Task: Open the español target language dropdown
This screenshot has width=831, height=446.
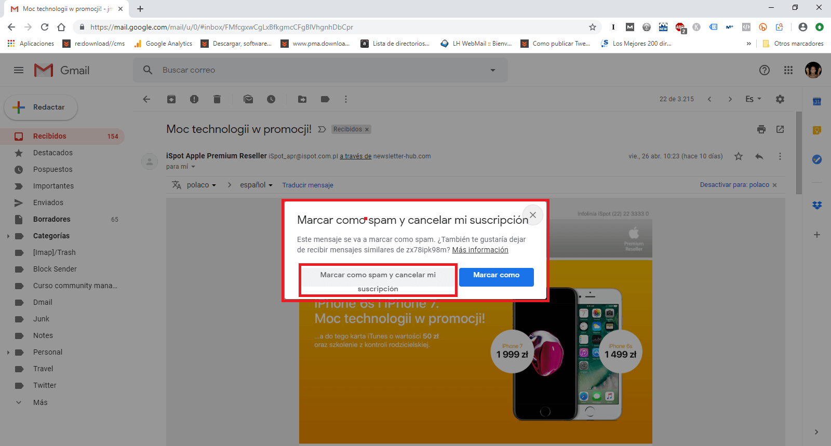Action: [x=257, y=185]
